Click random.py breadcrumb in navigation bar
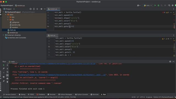Screen dimensions: 176x99 pos(20,5)
